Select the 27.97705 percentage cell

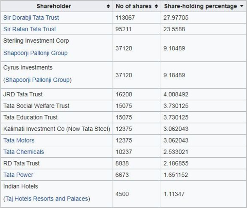[x=204, y=17]
